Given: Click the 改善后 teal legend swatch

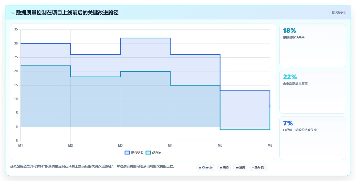Looking at the screenshot, I should tap(148, 152).
